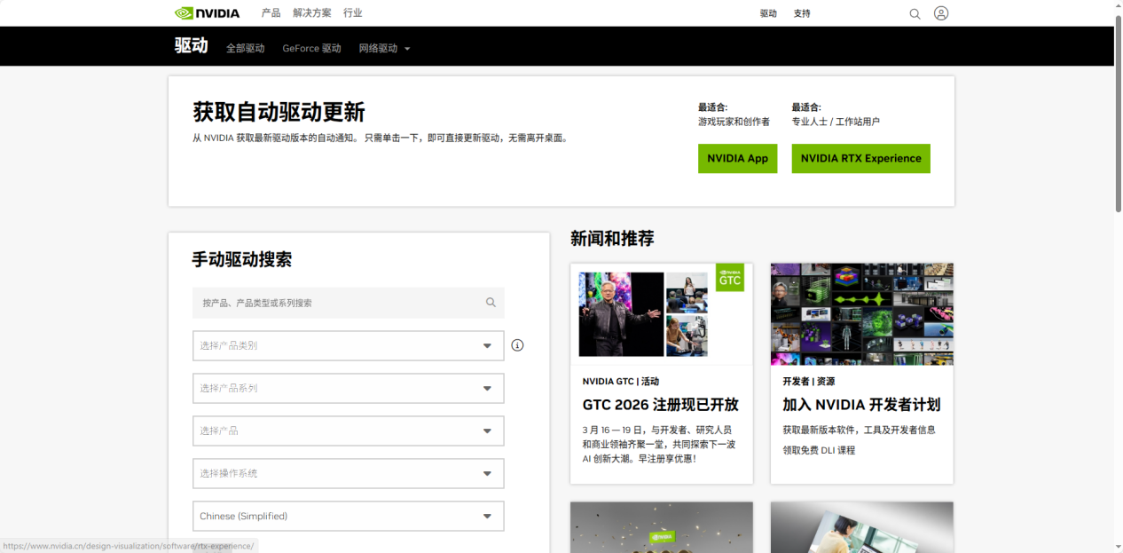Click the NVIDIA App button

click(x=737, y=158)
